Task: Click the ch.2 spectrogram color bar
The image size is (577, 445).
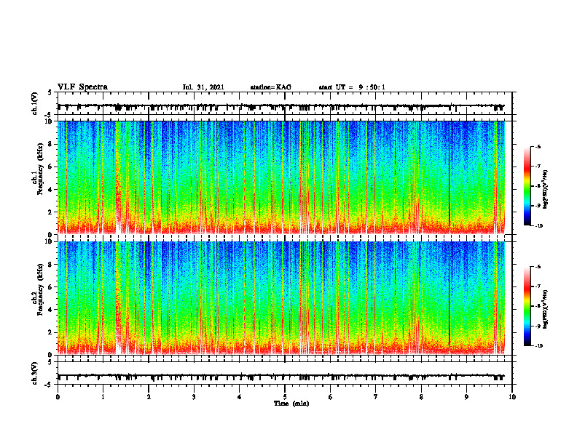Action: pyautogui.click(x=527, y=306)
